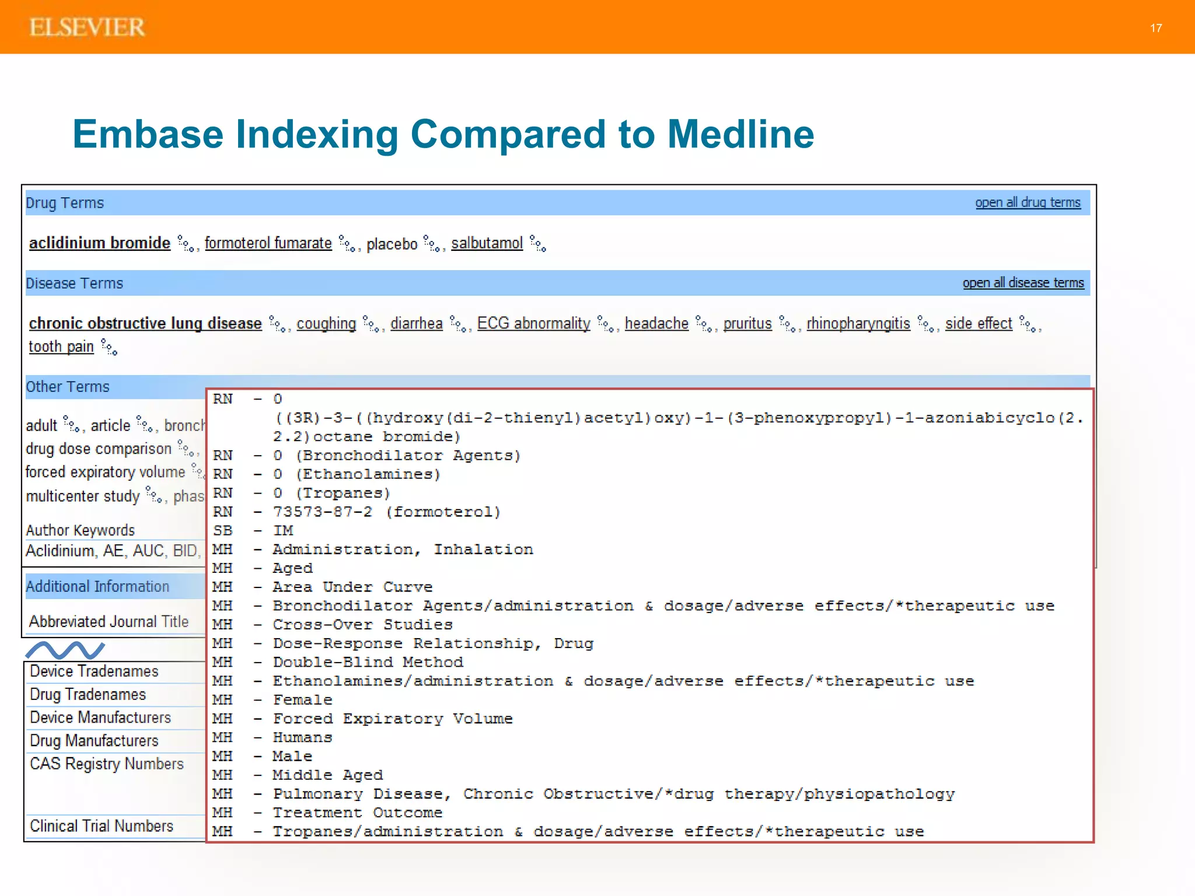Click the explosion icon after headache
The width and height of the screenshot is (1195, 896).
(704, 324)
